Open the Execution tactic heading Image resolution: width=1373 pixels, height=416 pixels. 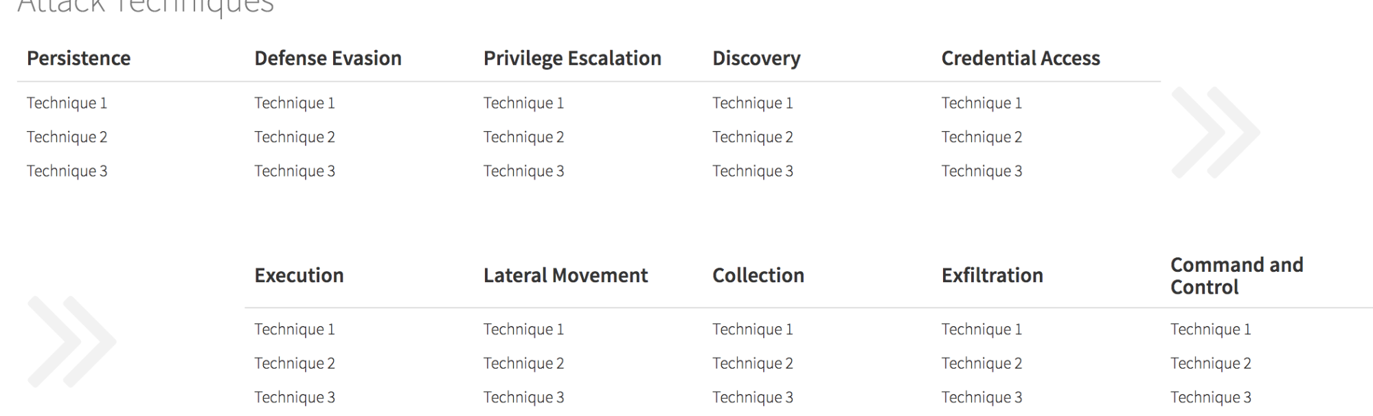(299, 275)
